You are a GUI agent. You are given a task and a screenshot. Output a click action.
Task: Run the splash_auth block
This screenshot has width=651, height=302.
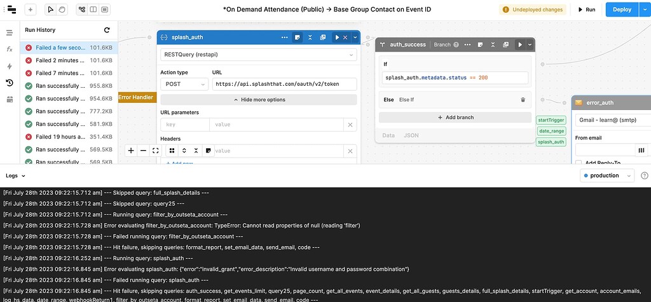(337, 38)
